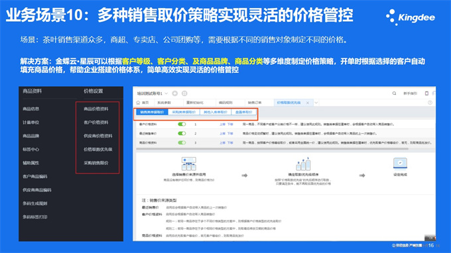Open 采购销售限价 under 价格设置
451x253 pixels.
(x=96, y=163)
